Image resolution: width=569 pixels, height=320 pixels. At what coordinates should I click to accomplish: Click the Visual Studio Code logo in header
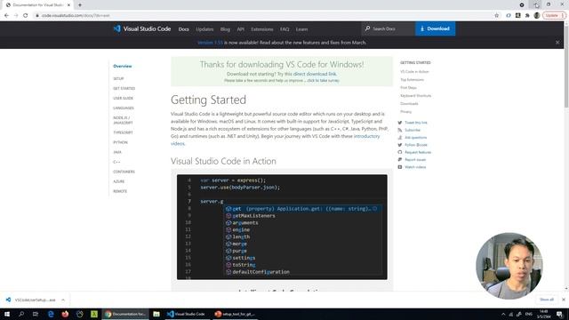click(x=142, y=28)
